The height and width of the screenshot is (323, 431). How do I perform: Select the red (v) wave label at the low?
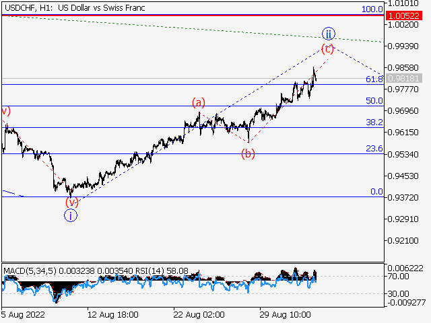pyautogui.click(x=72, y=203)
